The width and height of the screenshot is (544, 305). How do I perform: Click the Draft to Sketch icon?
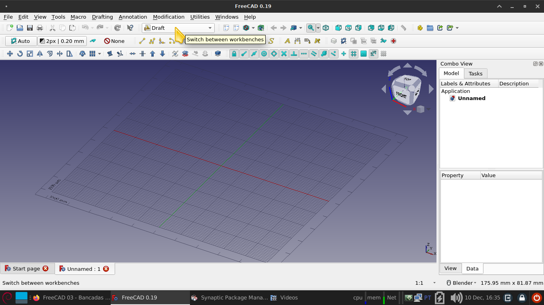185,54
